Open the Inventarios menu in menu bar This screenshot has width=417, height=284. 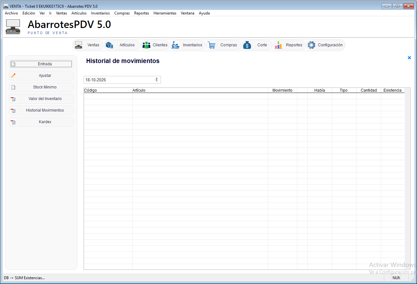pyautogui.click(x=100, y=13)
